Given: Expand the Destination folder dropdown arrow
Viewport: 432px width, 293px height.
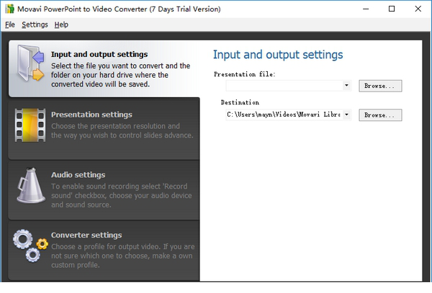Looking at the screenshot, I should tap(346, 114).
